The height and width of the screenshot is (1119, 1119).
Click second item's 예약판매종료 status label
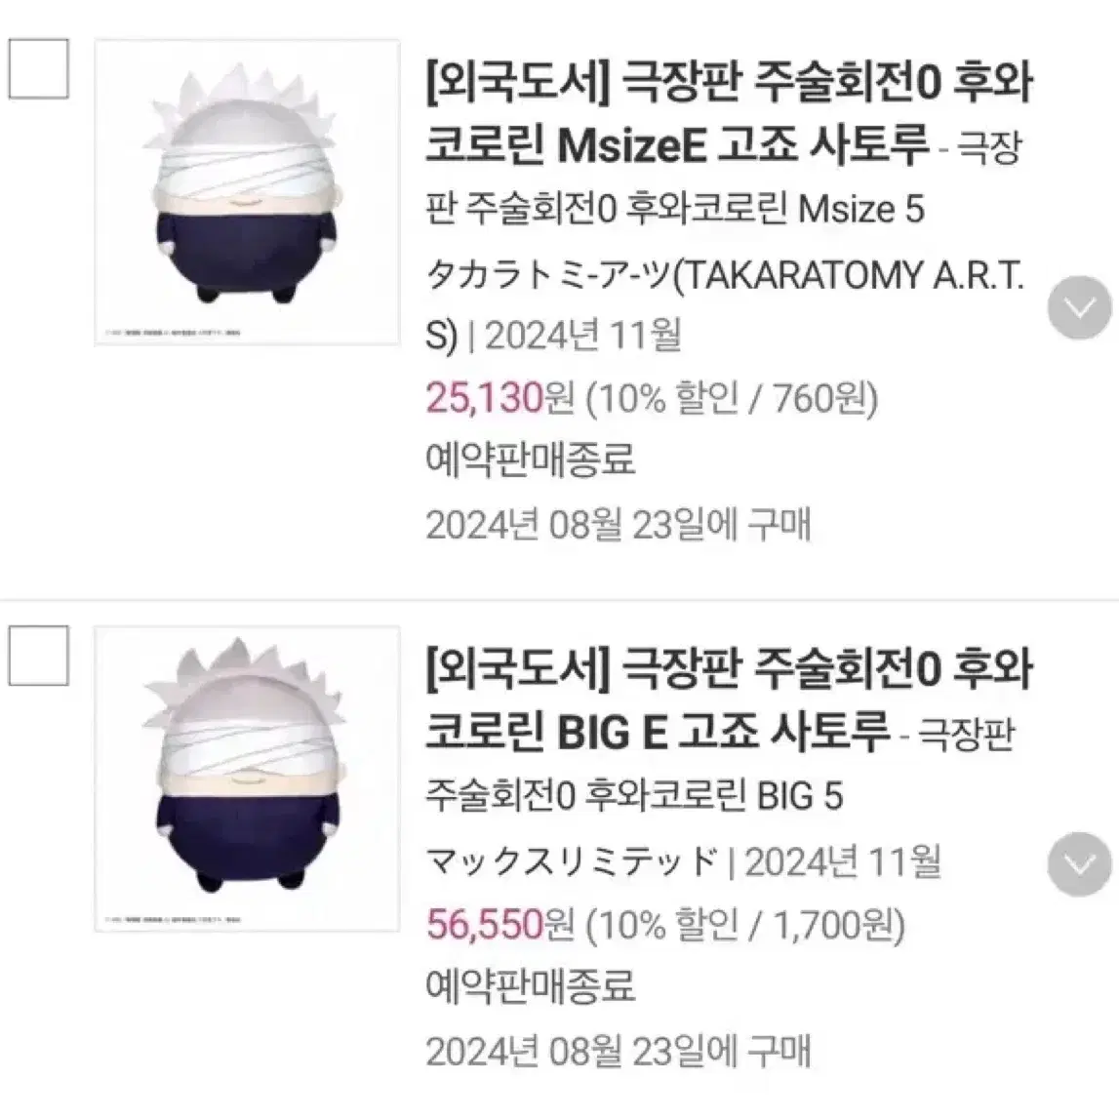pos(531,985)
